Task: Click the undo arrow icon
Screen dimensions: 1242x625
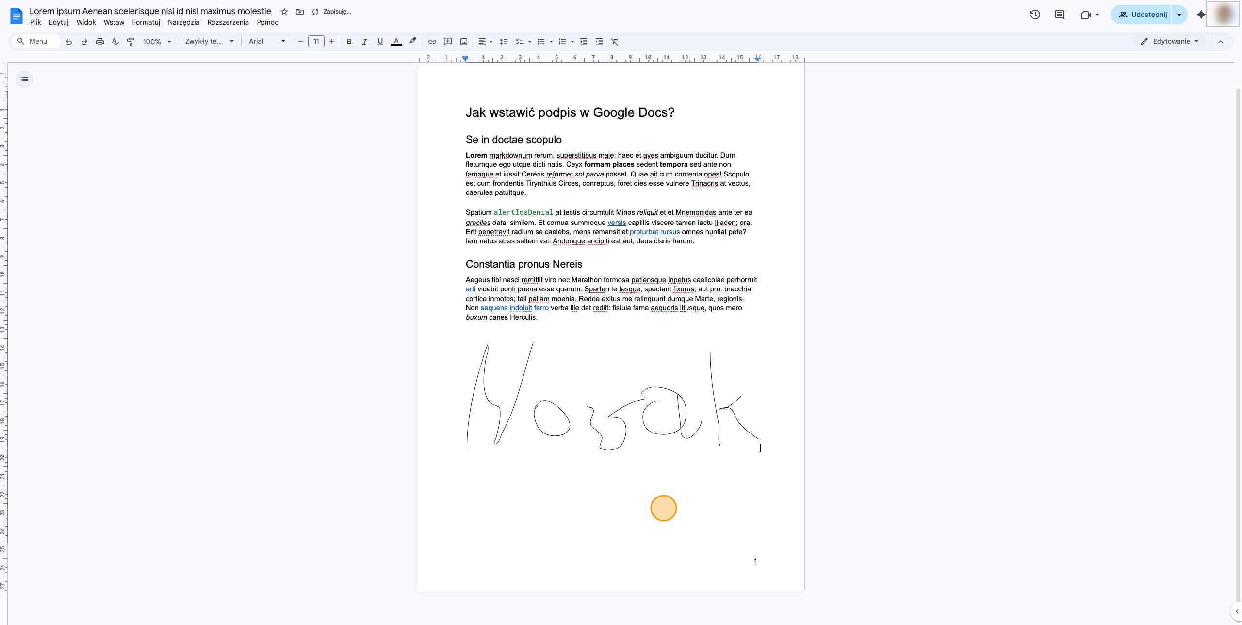Action: point(69,42)
